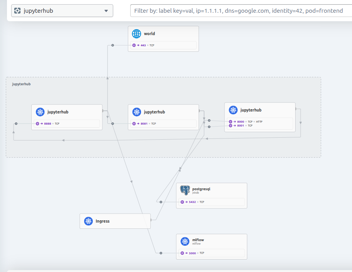Click the port 443 circle indicator icon
The width and height of the screenshot is (352, 272).
(134, 45)
